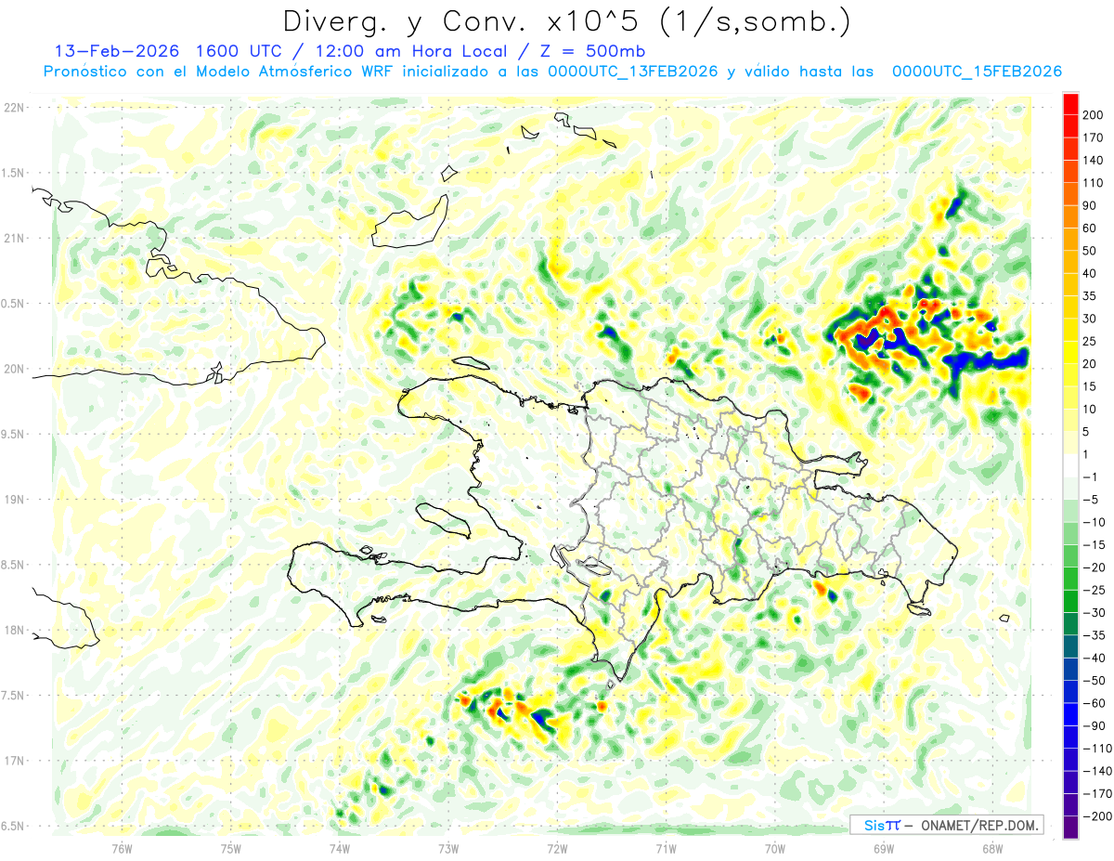
Task: Pick the orange swatch between 60 and 90
Action: [x=1070, y=216]
